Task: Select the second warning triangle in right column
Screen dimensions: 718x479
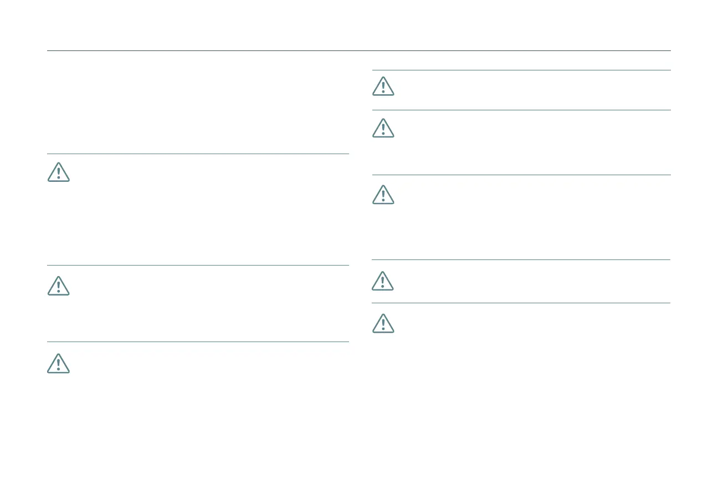Action: point(383,128)
